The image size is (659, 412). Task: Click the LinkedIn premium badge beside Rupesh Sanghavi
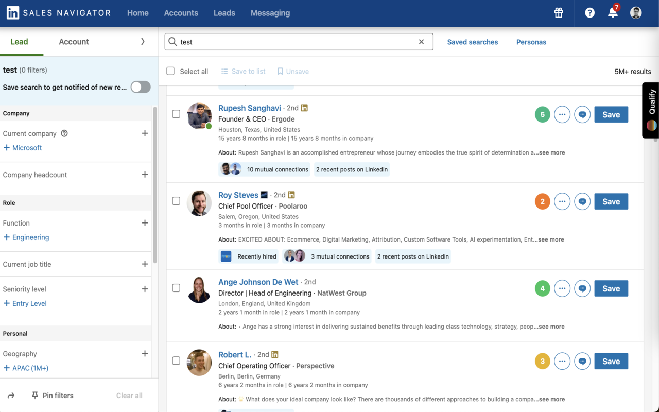coord(304,108)
